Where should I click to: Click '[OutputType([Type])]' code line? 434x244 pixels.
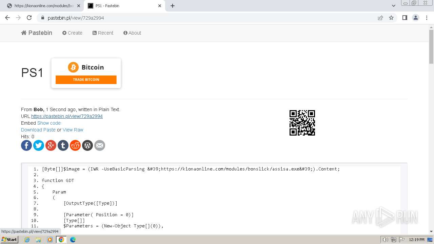[x=90, y=203]
